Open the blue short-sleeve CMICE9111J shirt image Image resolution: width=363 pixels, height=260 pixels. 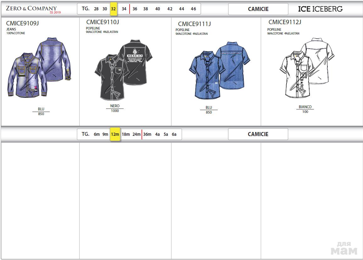point(216,70)
